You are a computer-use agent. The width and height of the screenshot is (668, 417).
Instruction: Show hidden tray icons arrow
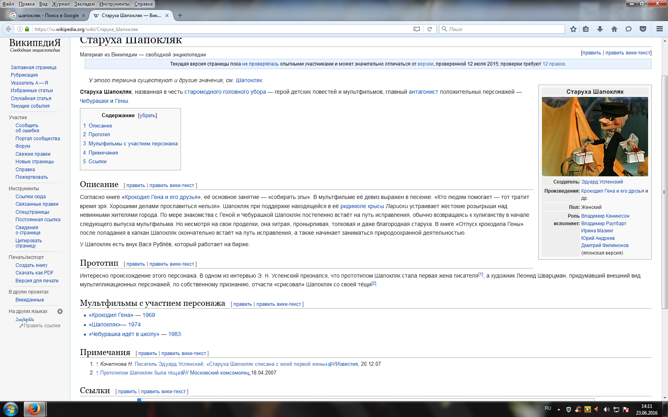559,409
